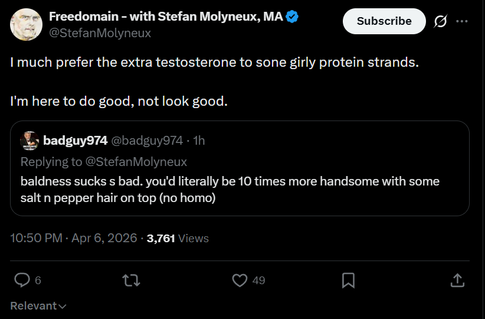Viewport: 485px width, 319px height.
Task: Open badguy974's avatar in quoted post
Action: tap(30, 141)
